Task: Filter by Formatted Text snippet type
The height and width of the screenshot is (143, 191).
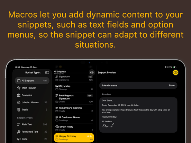Action: pos(32,132)
